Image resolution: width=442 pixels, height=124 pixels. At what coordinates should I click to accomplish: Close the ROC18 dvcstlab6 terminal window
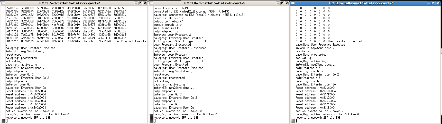pos(287,3)
